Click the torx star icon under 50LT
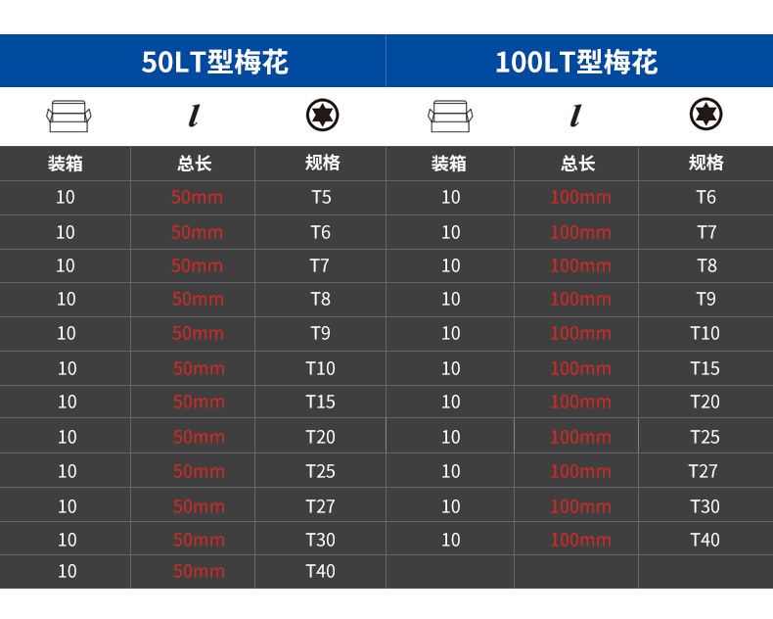The width and height of the screenshot is (773, 619). point(323,115)
